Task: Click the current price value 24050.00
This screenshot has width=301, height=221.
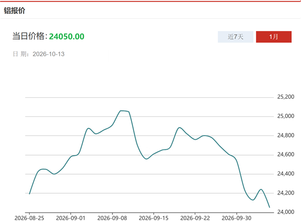Action: [x=66, y=36]
